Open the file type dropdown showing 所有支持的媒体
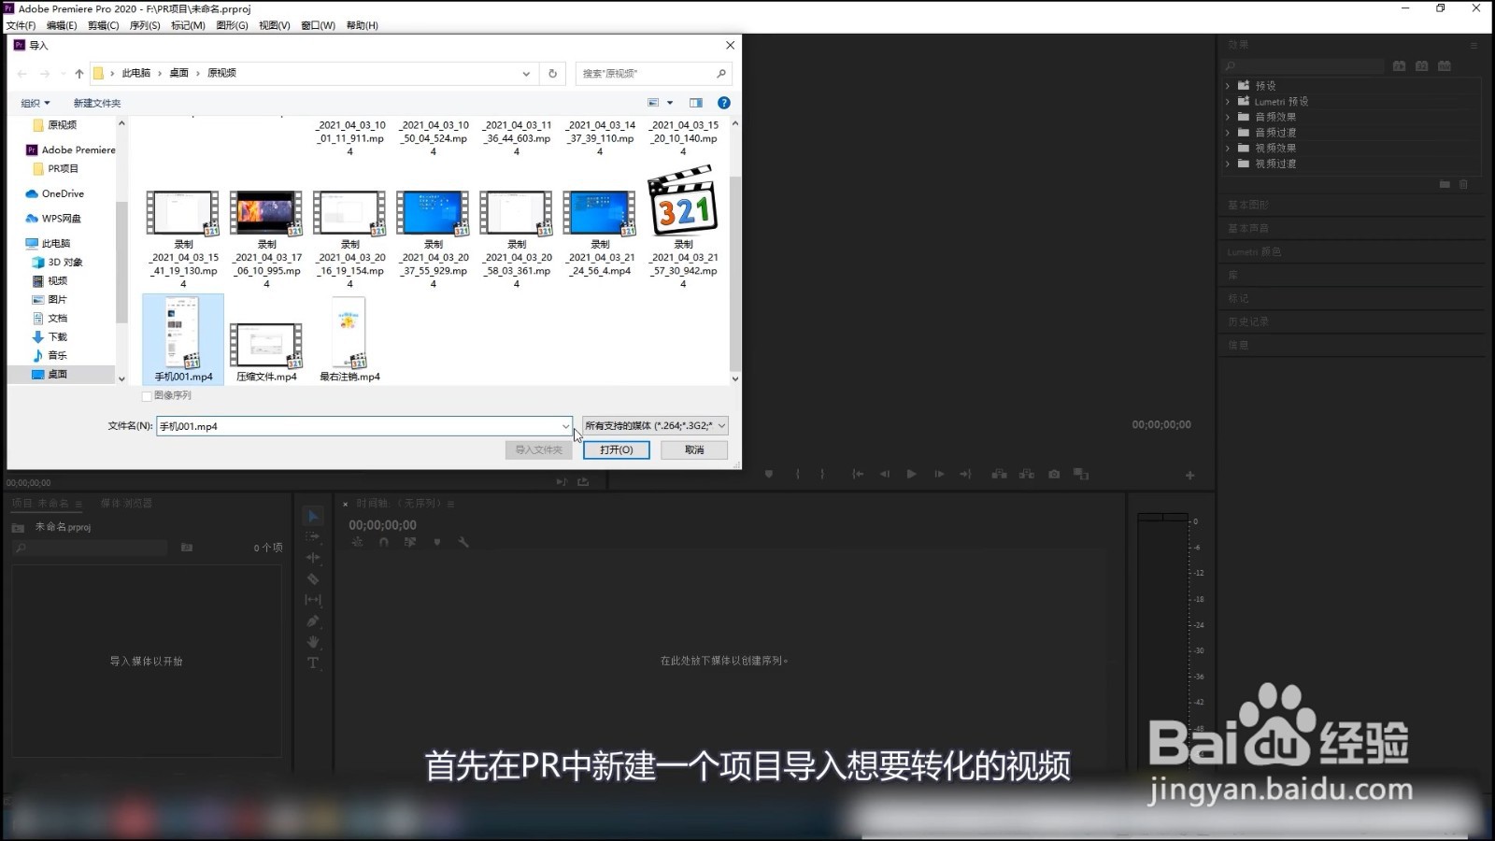 pyautogui.click(x=654, y=425)
